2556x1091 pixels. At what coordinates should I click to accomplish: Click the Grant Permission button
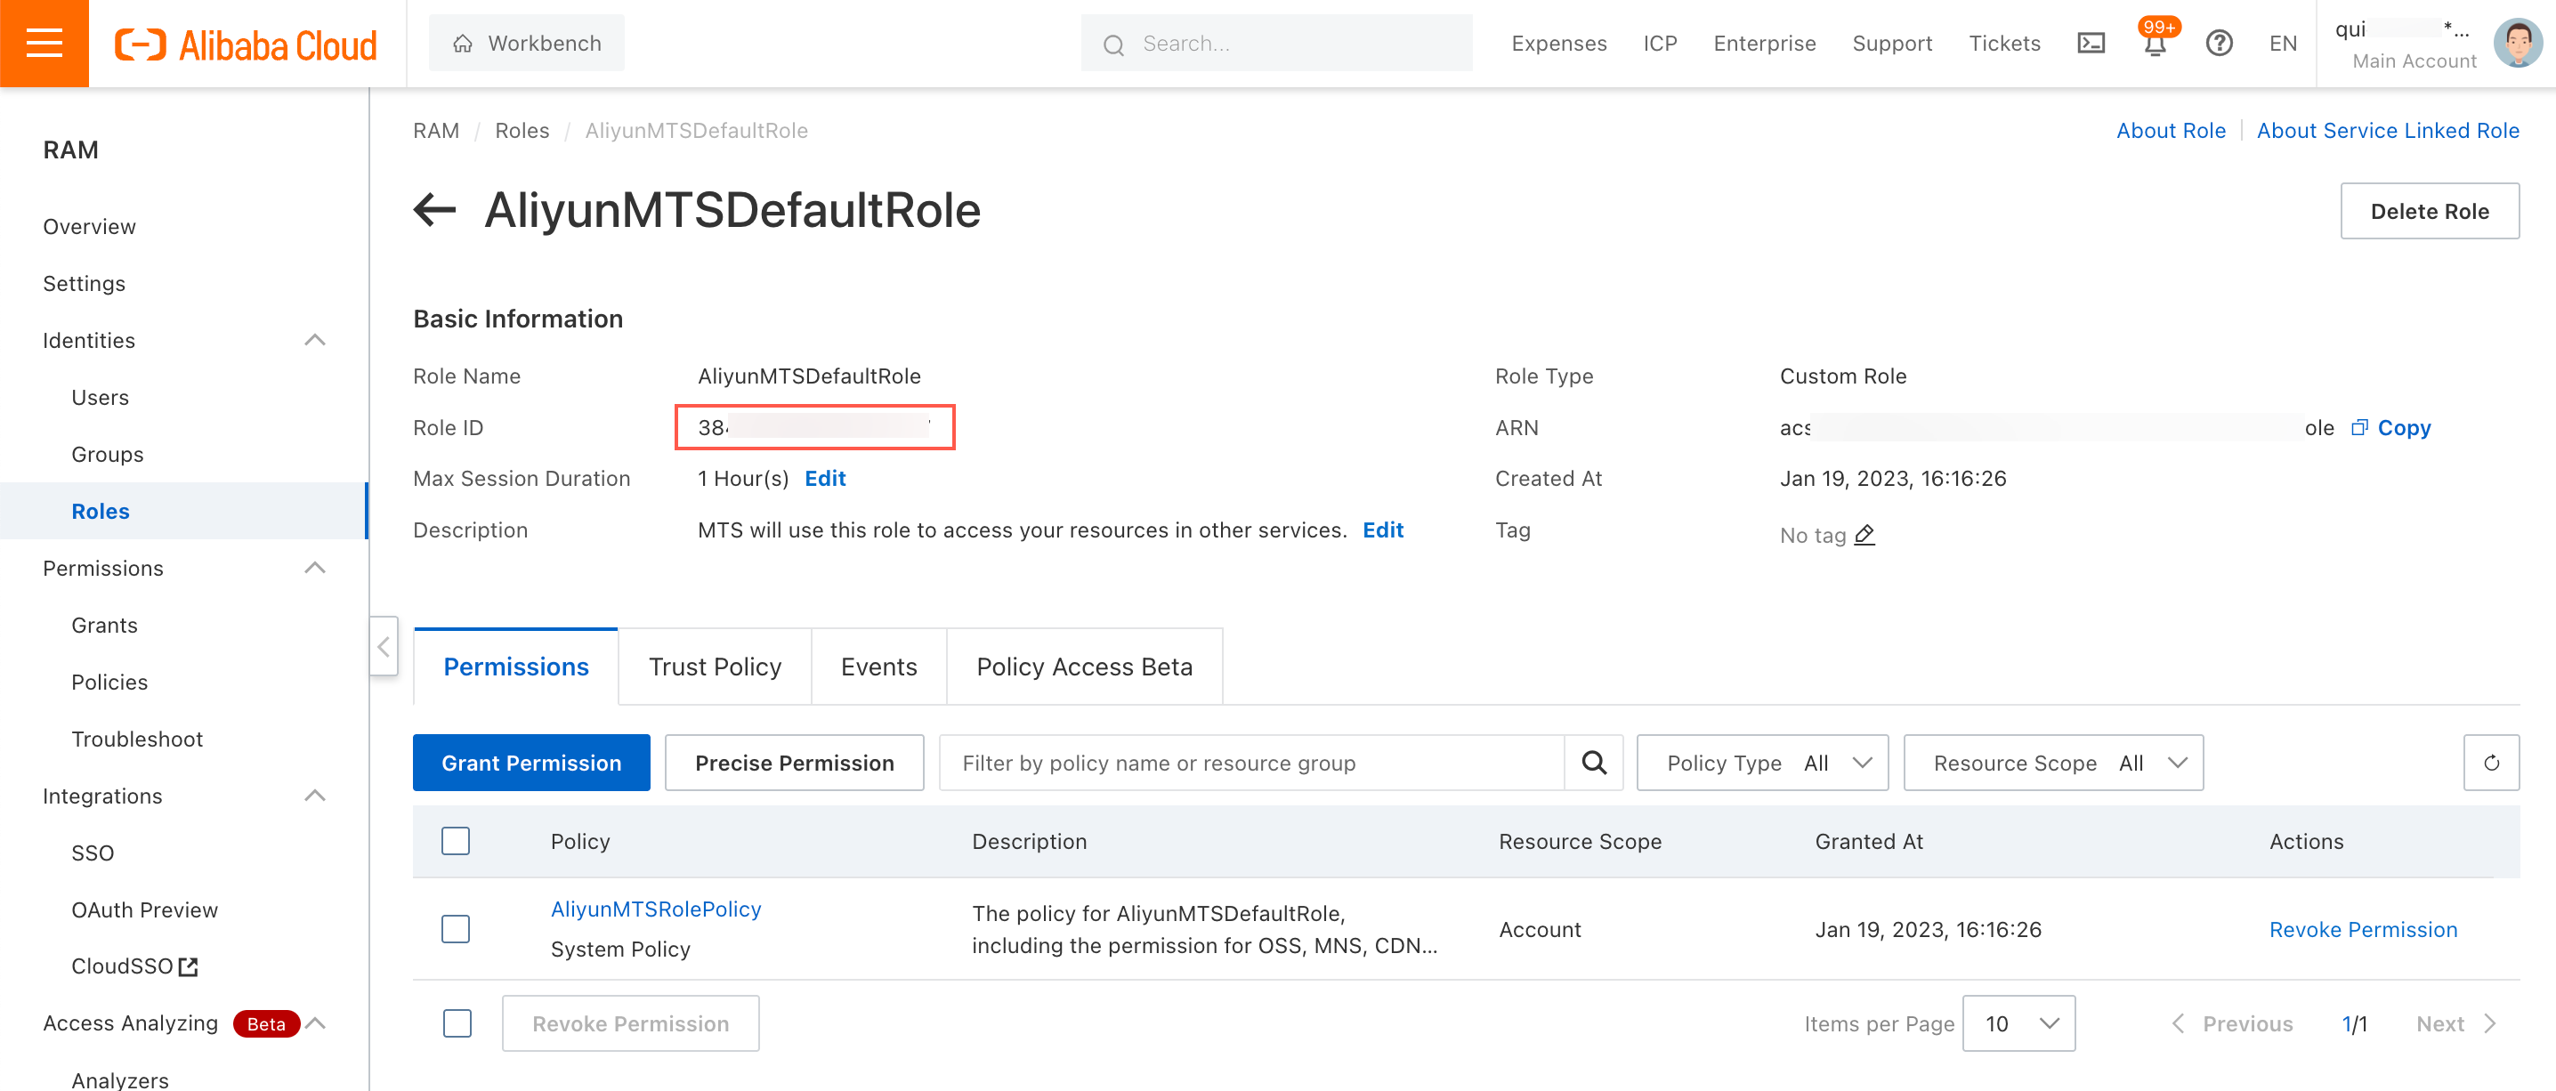click(x=530, y=763)
